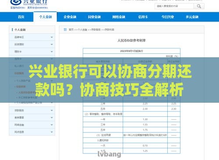Click the 存款服务 breadcrumb link
219x160 pixels.
coord(96,30)
